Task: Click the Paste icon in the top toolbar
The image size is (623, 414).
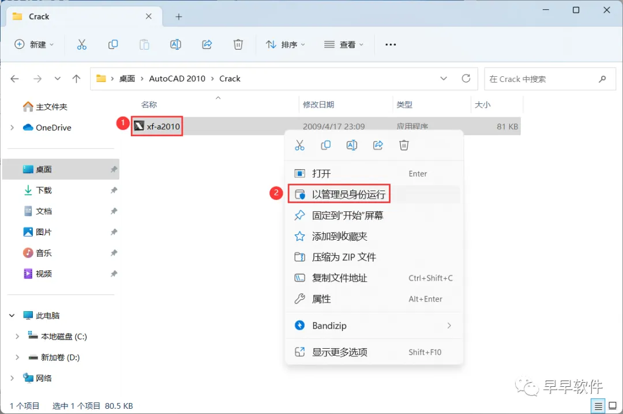Action: (144, 44)
